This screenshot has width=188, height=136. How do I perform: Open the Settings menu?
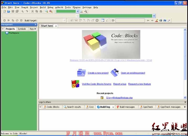point(87,7)
